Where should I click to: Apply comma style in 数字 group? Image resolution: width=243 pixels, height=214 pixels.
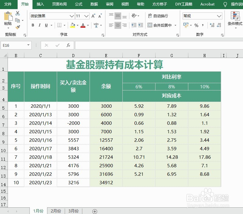(x=203, y=25)
